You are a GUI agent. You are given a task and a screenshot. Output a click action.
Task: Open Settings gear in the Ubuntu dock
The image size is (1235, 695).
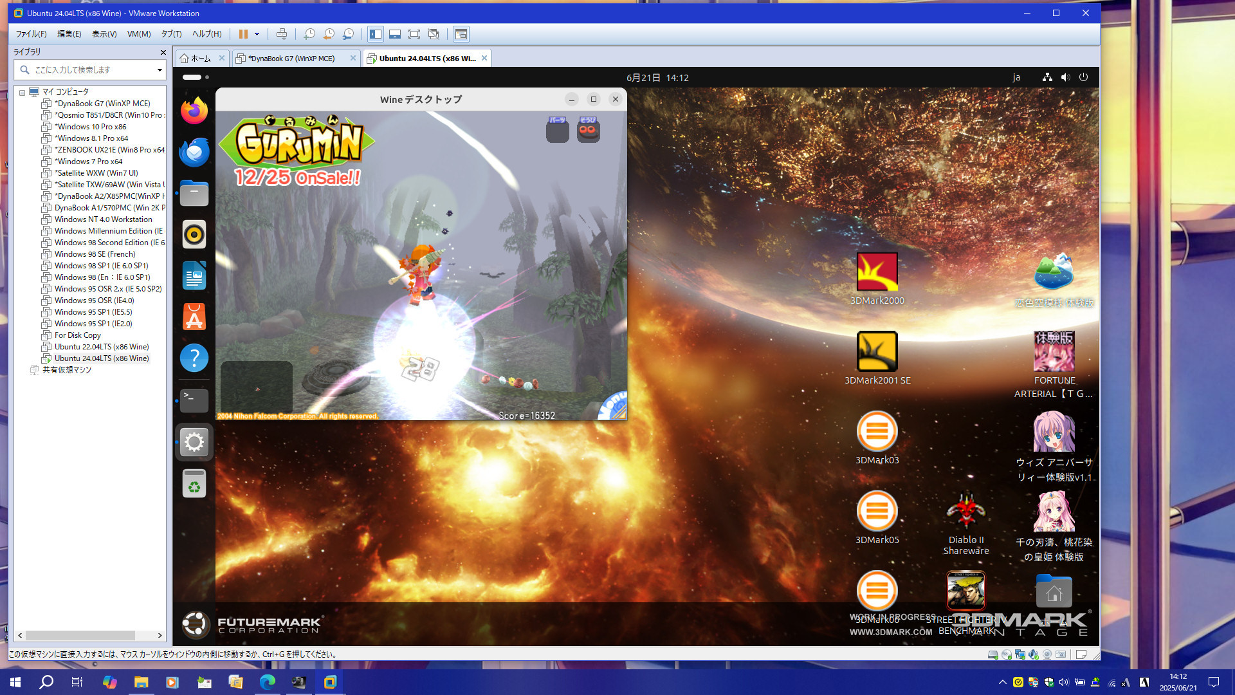pyautogui.click(x=194, y=442)
